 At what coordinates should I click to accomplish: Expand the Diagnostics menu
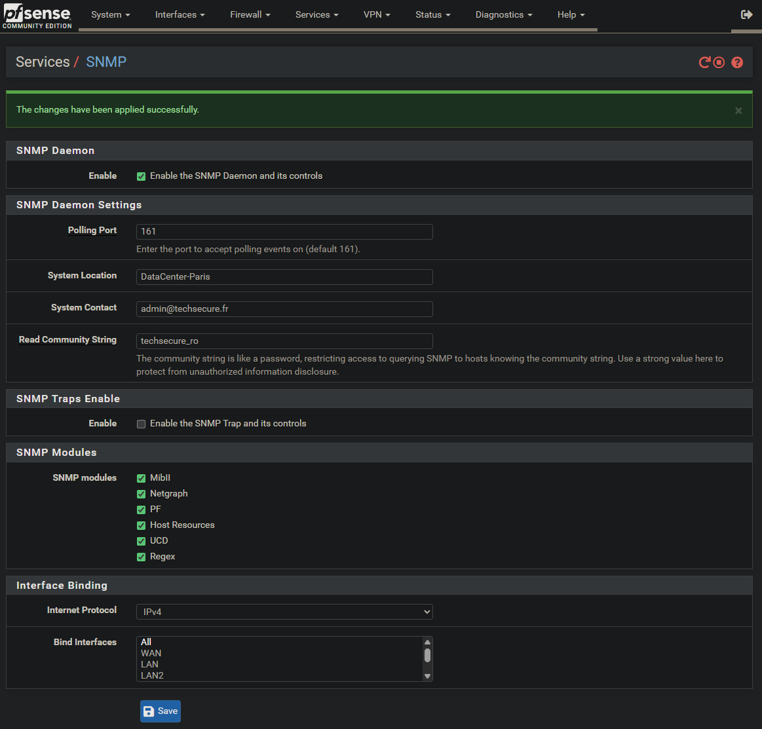(503, 14)
